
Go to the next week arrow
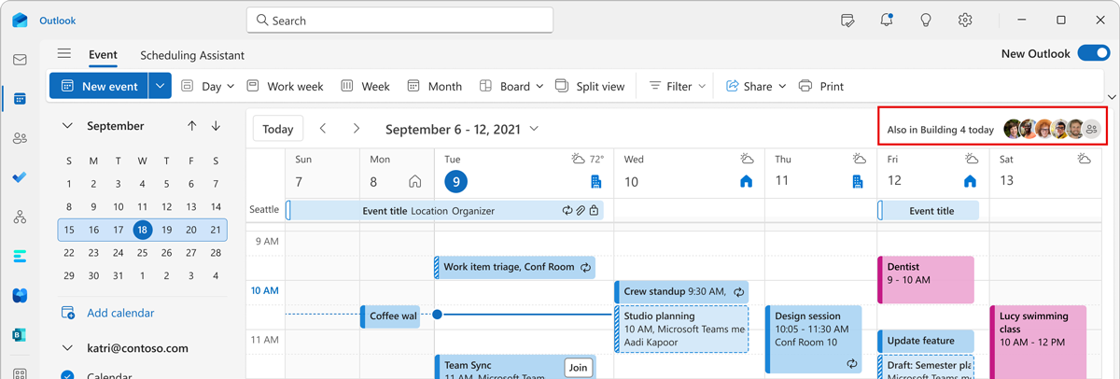[x=357, y=129]
